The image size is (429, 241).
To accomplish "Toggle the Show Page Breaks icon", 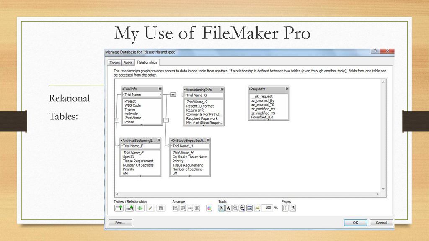I will click(x=285, y=208).
